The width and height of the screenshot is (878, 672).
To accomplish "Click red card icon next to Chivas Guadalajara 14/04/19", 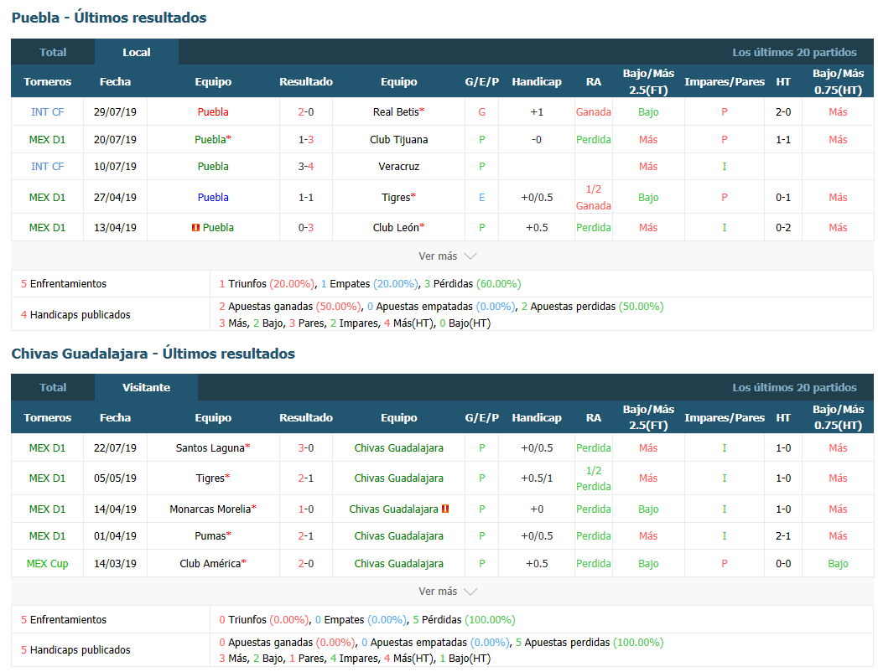I will 445,509.
